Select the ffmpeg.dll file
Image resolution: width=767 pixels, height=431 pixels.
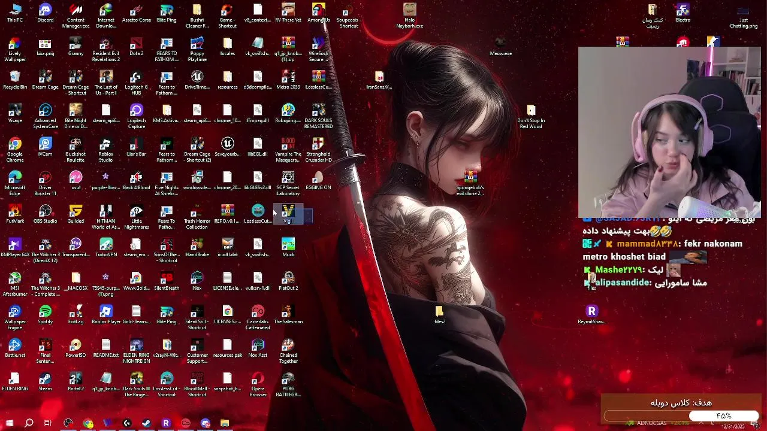258,114
